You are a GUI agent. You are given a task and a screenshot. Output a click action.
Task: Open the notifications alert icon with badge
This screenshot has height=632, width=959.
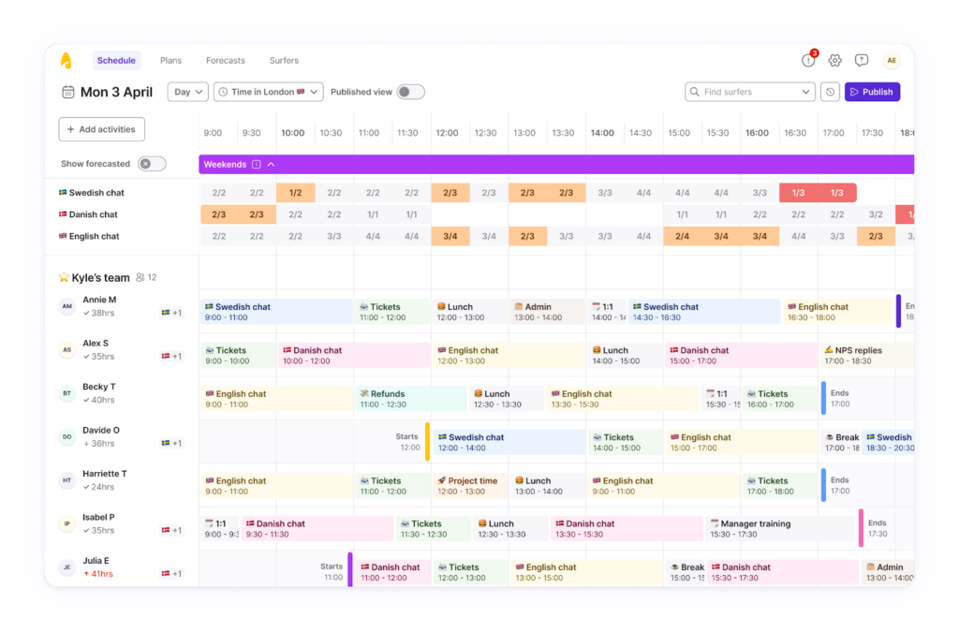(x=808, y=60)
